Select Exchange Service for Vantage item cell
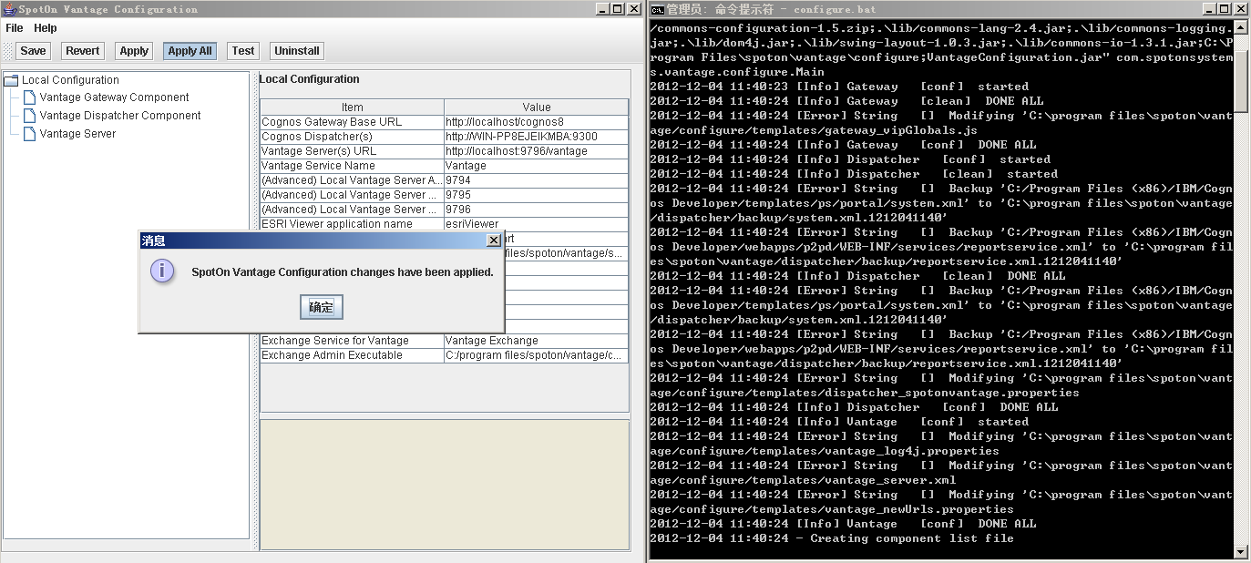 coord(352,341)
